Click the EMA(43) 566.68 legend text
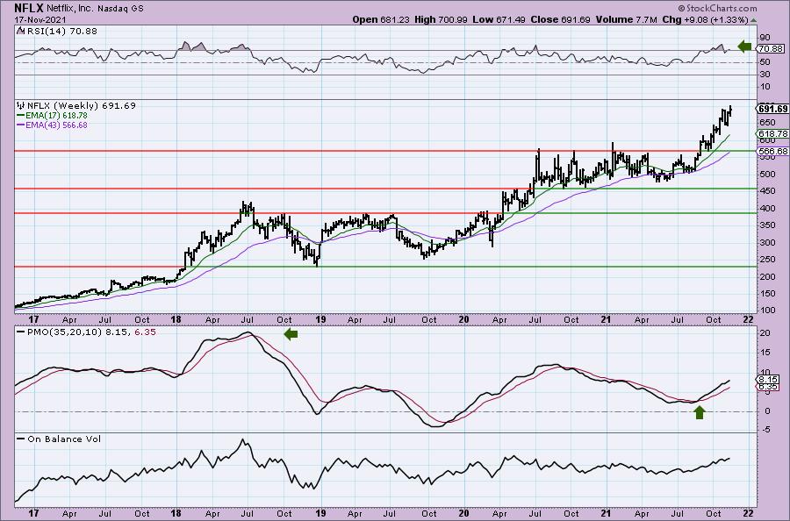Image resolution: width=790 pixels, height=521 pixels. 56,125
